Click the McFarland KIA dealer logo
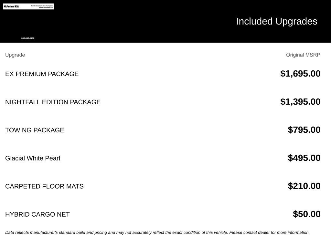The width and height of the screenshot is (331, 248). (12, 6)
